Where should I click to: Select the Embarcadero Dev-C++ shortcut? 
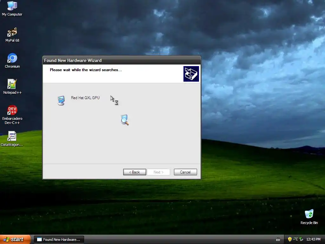coord(12,115)
